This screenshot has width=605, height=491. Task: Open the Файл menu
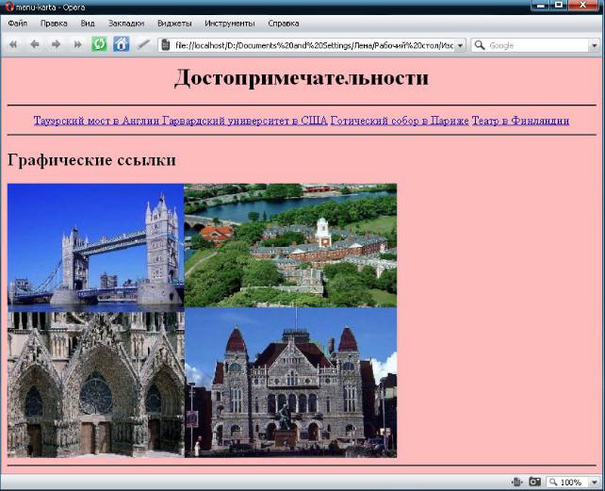pos(18,24)
